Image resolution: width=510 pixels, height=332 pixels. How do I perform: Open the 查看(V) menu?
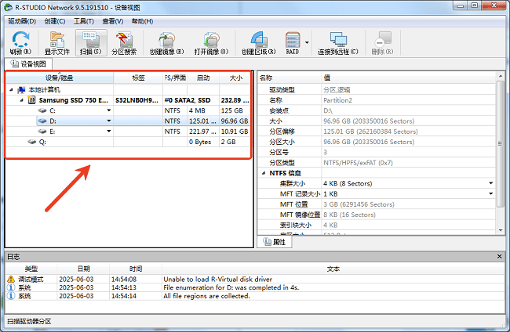tap(112, 21)
